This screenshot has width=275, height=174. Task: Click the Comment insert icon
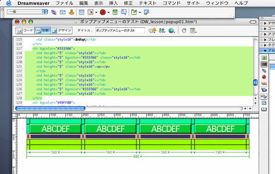(124, 12)
